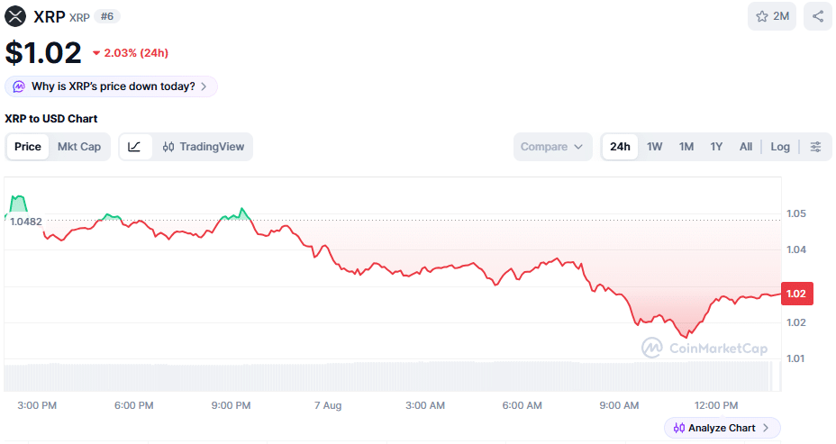Click the chevron arrow in Analyze Chart
836x444 pixels.
point(766,428)
